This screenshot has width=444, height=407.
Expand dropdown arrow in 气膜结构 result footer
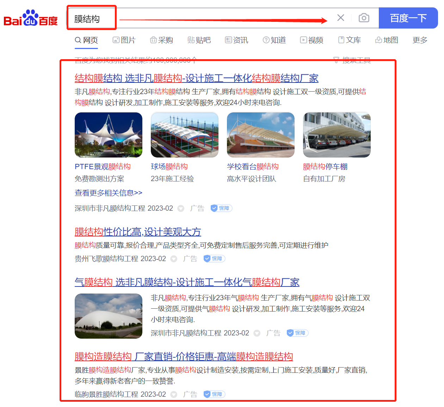point(257,333)
